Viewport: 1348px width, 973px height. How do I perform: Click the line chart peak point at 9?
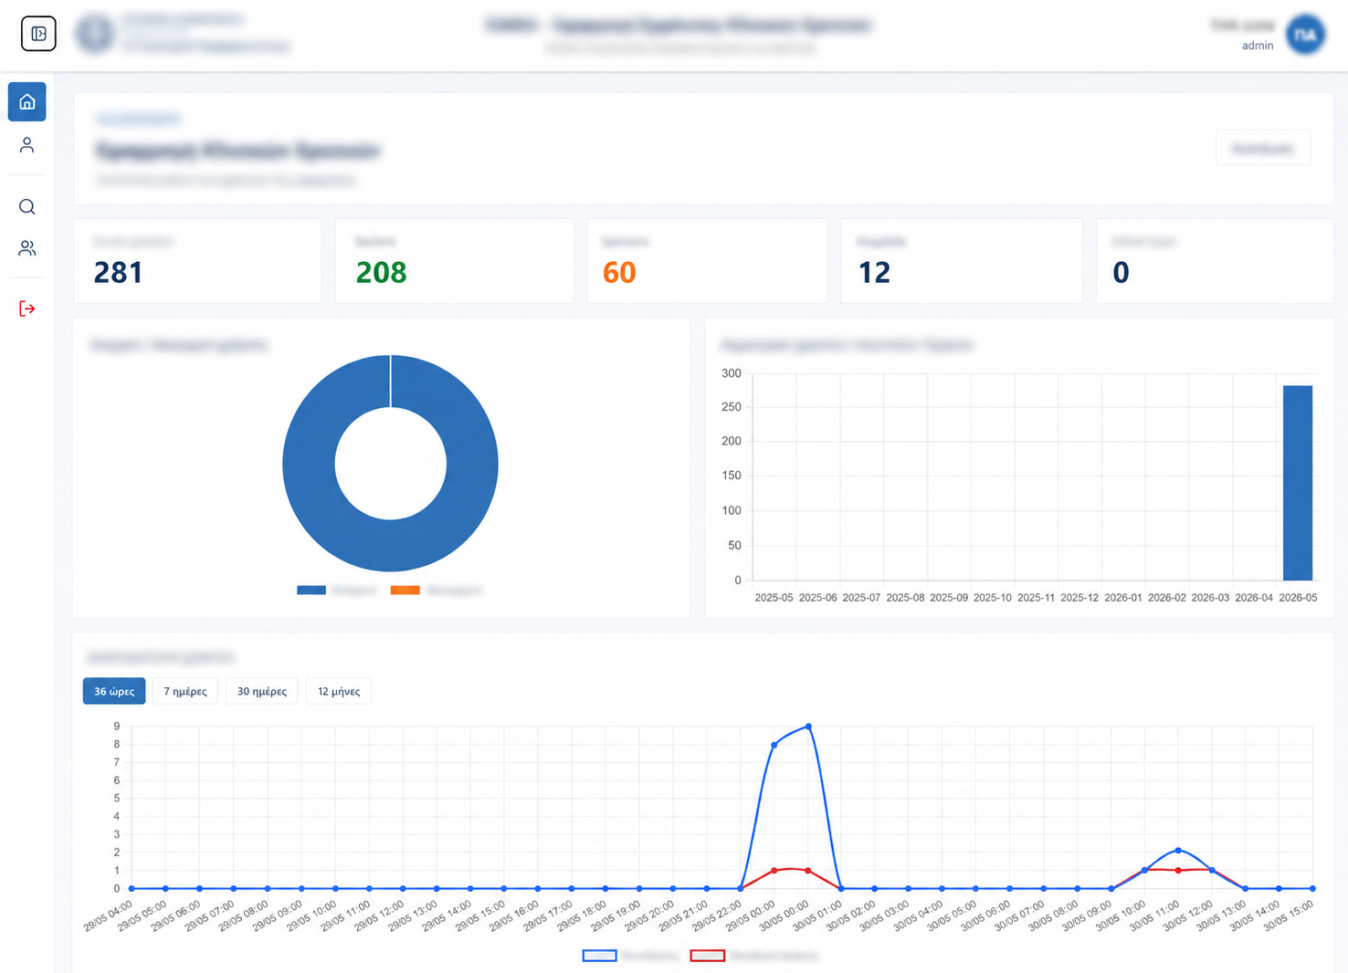pos(808,727)
